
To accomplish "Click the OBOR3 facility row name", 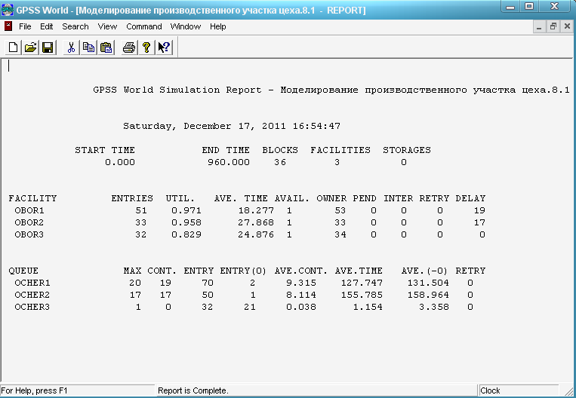I will [29, 234].
